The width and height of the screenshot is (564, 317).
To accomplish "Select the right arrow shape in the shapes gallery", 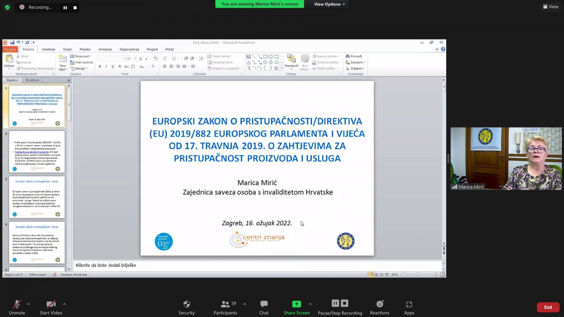I will (x=265, y=62).
